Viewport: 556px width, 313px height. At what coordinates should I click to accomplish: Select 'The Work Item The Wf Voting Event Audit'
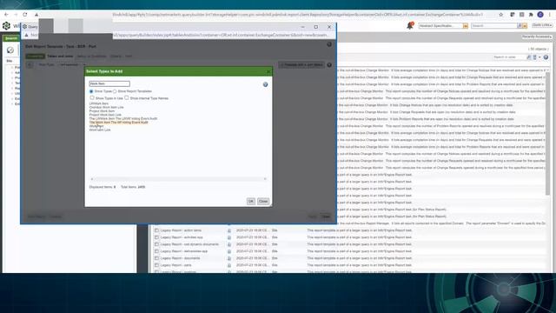pos(118,123)
